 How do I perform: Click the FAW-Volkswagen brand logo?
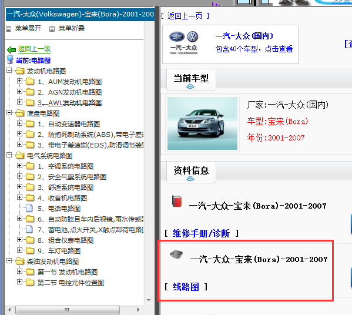(x=183, y=43)
